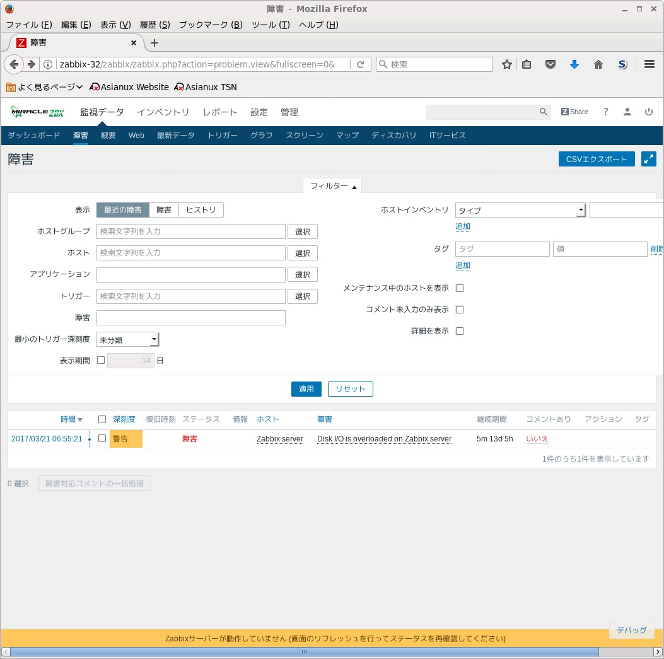Click the power logout icon

[x=648, y=112]
